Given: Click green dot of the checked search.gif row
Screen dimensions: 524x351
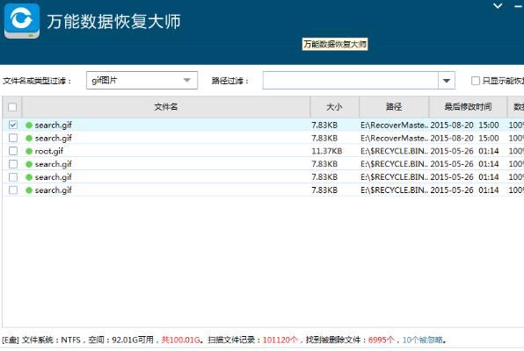Looking at the screenshot, I should click(x=29, y=125).
